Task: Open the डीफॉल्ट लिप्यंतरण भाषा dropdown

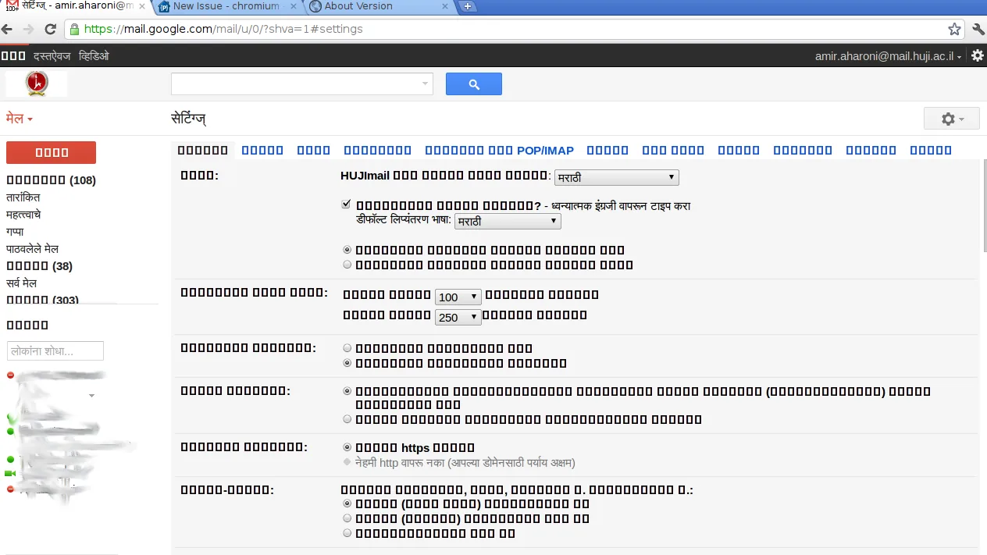Action: pyautogui.click(x=508, y=221)
